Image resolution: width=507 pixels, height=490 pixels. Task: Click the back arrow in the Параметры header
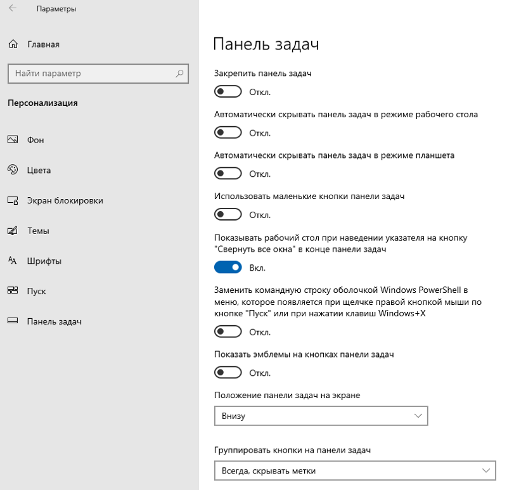click(x=13, y=8)
